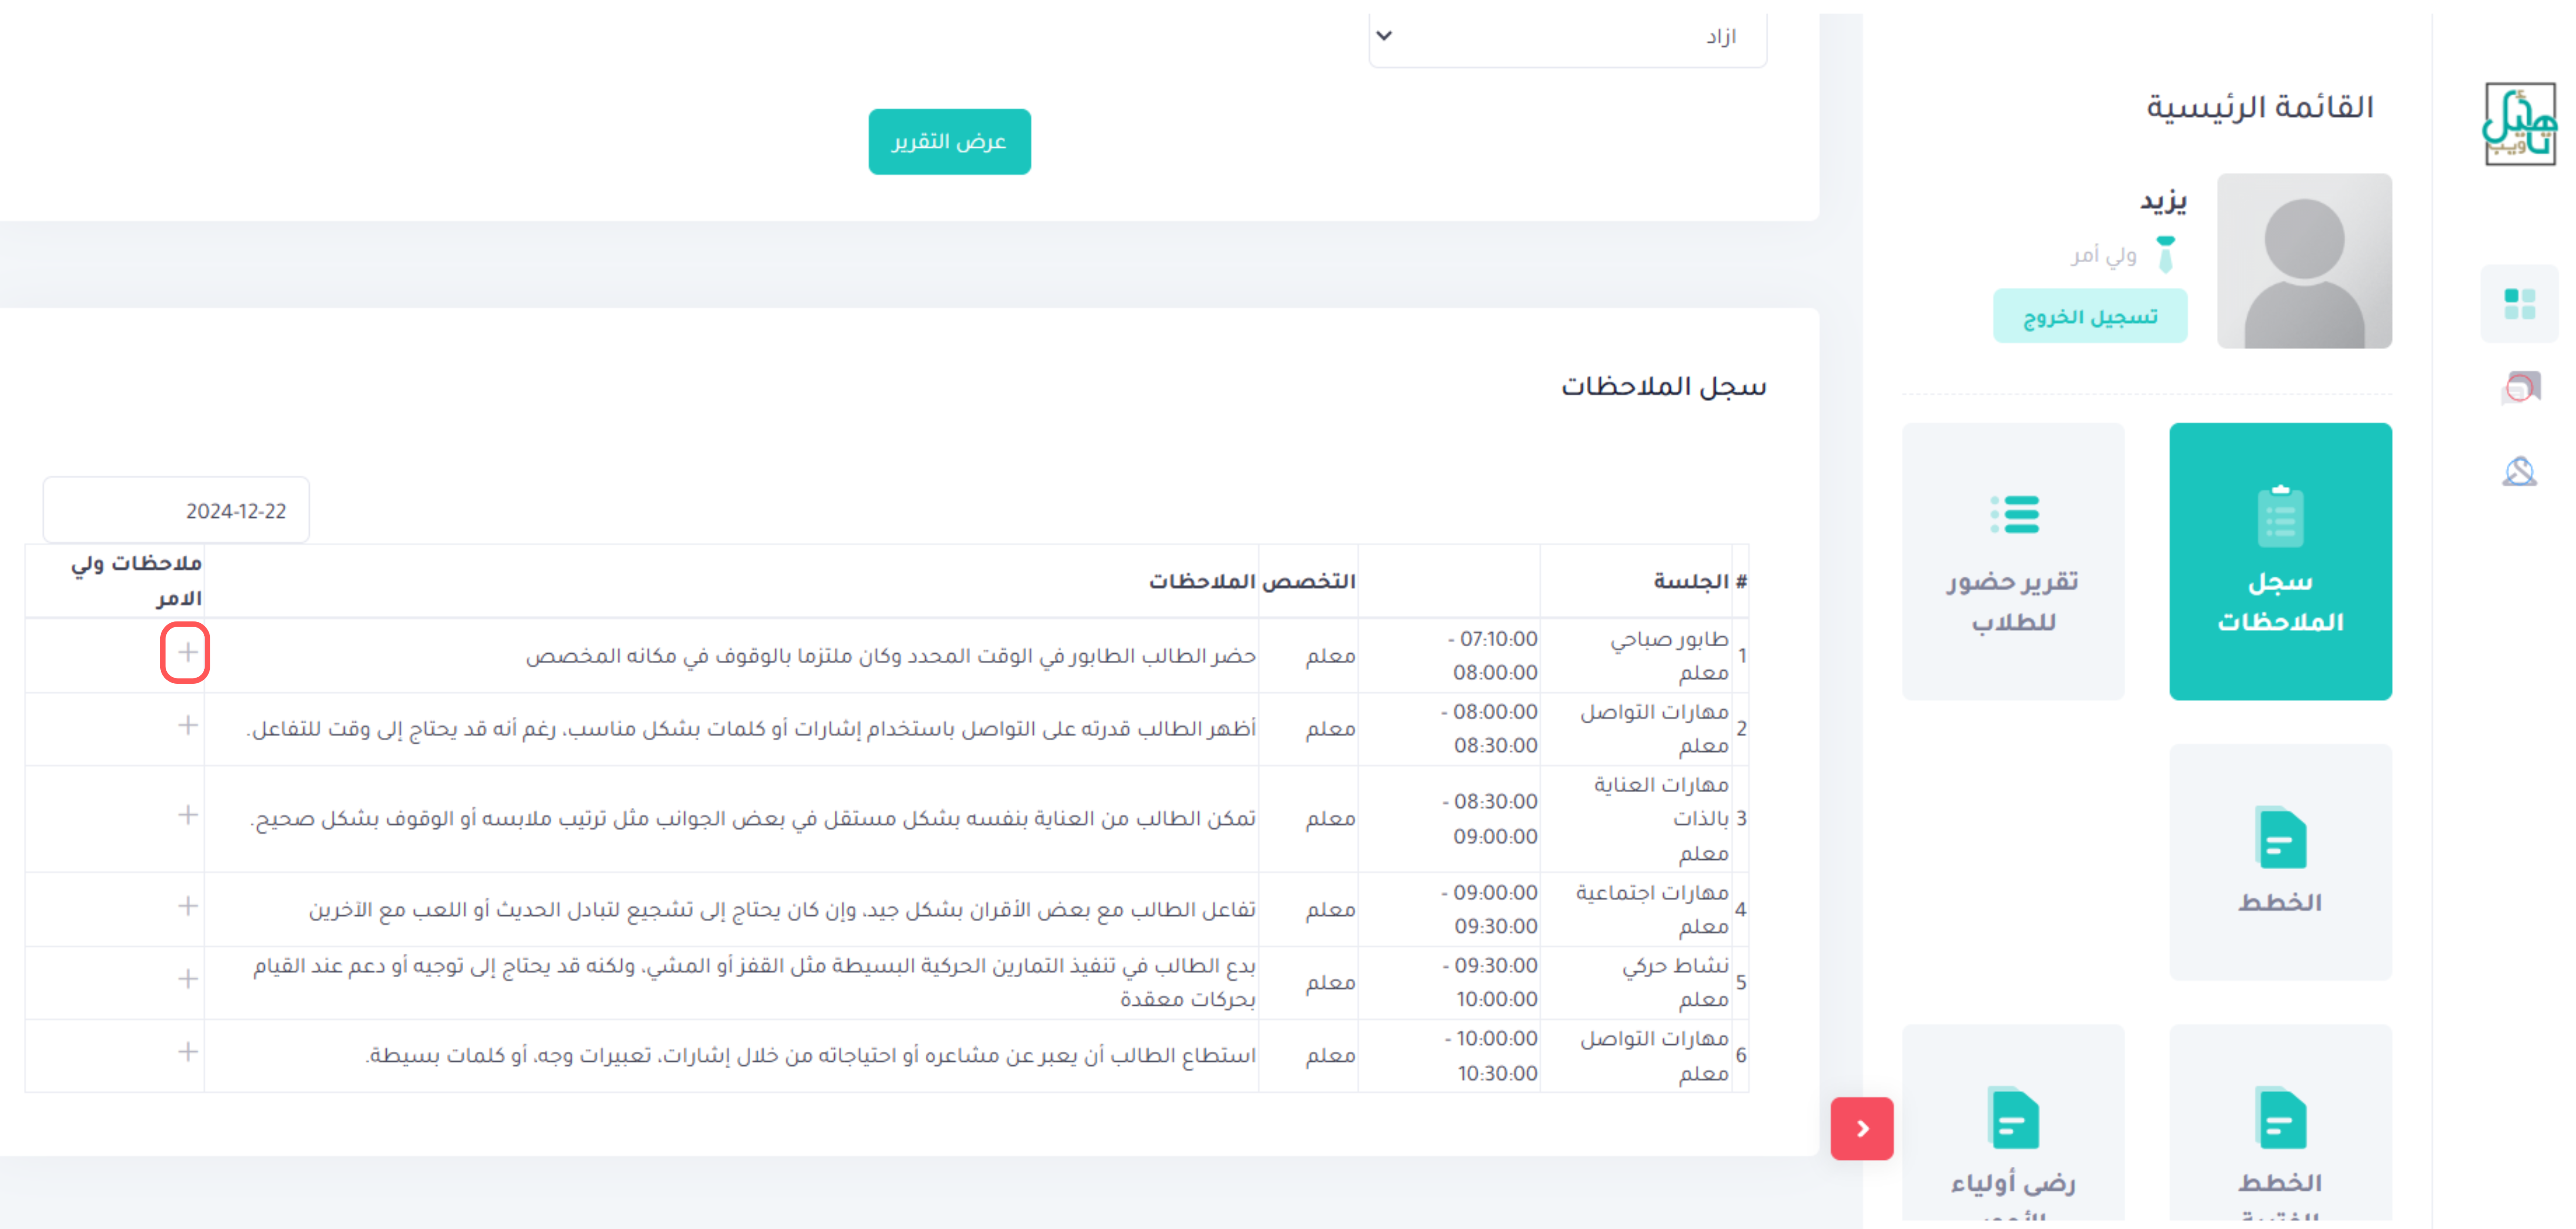Click تسجيل الخروج to log out
Screen dimensions: 2576x1229
click(2090, 317)
